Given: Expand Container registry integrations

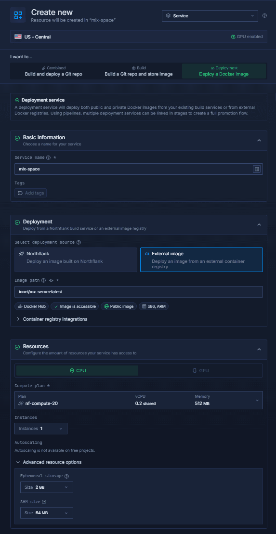Looking at the screenshot, I should [52, 319].
